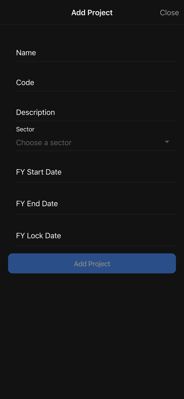The image size is (184, 399).
Task: Tap the Choose a sector placeholder text
Action: point(44,143)
